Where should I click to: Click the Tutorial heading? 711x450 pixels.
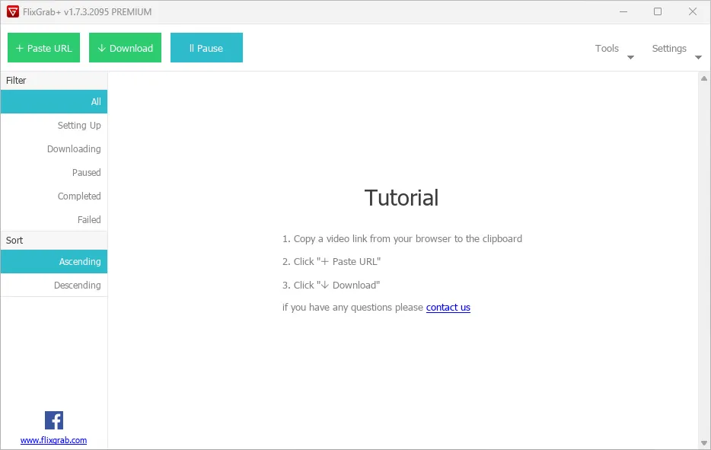(401, 198)
